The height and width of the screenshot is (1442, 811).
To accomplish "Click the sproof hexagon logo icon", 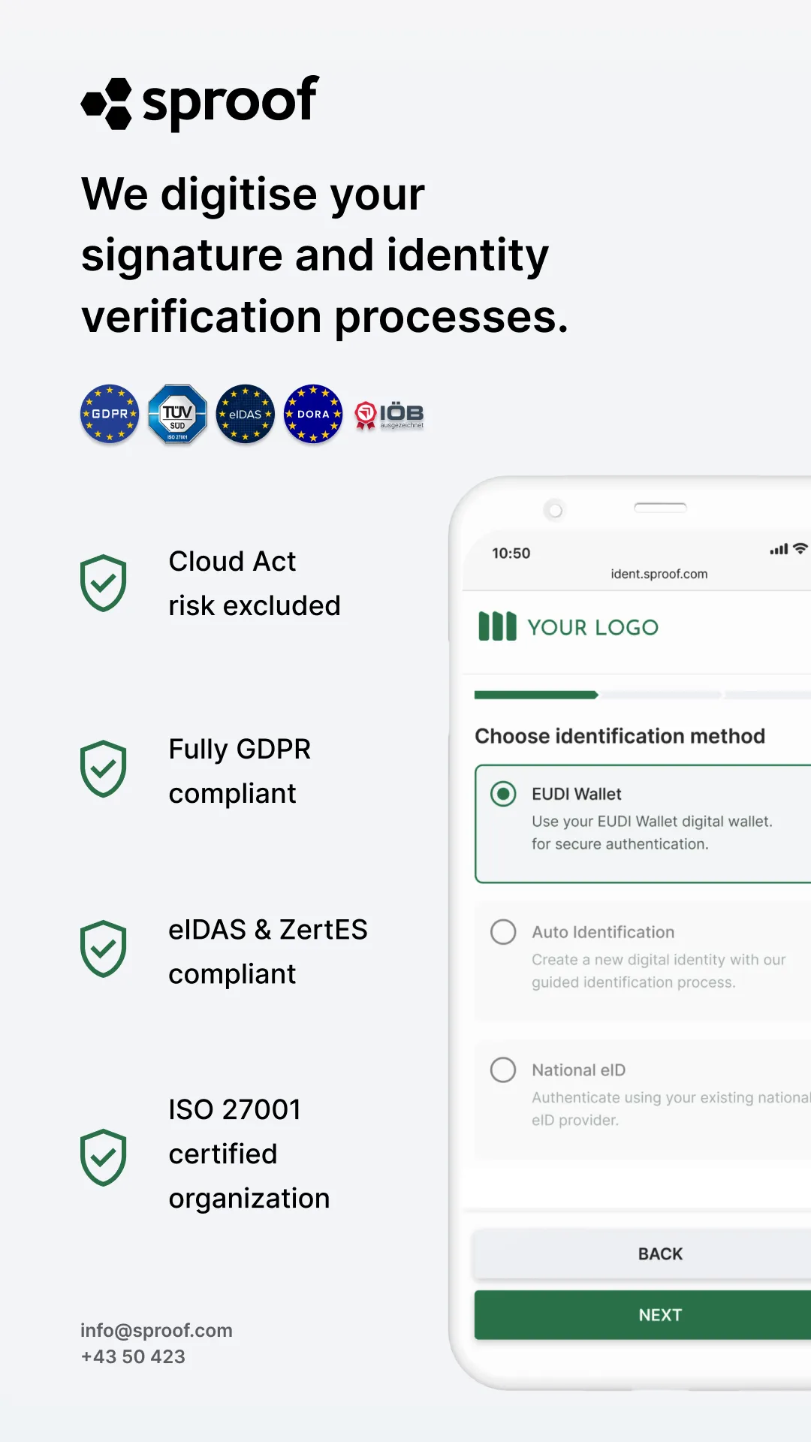I will click(107, 104).
